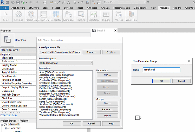Open the File menu
Screen dimensions: 195x132
coord(4,8)
